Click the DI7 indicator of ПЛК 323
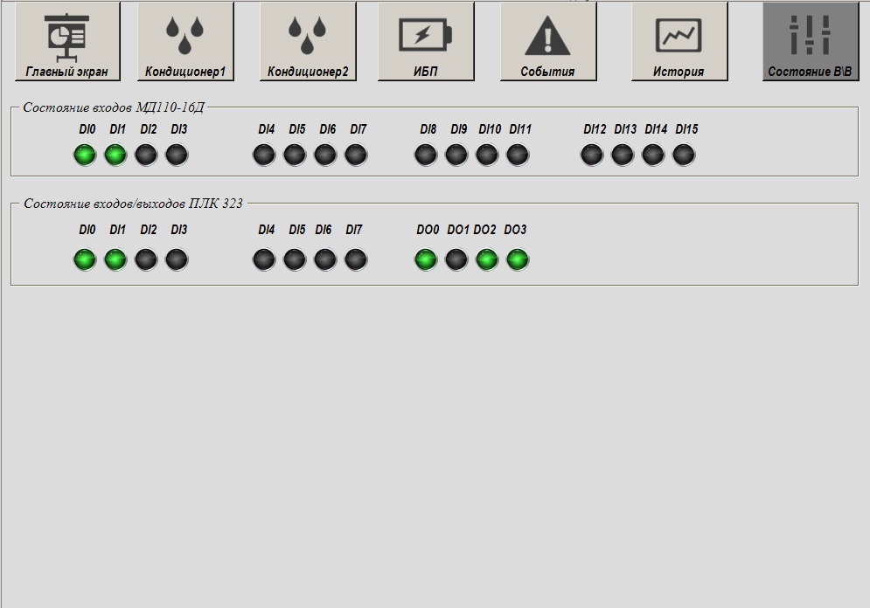The image size is (870, 608). (x=356, y=260)
